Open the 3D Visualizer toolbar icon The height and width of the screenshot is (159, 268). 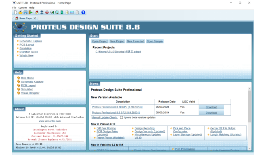[52, 13]
